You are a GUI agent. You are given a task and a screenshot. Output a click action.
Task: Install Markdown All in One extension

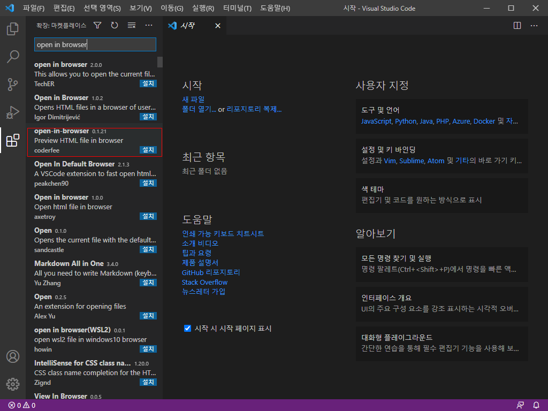pos(148,283)
